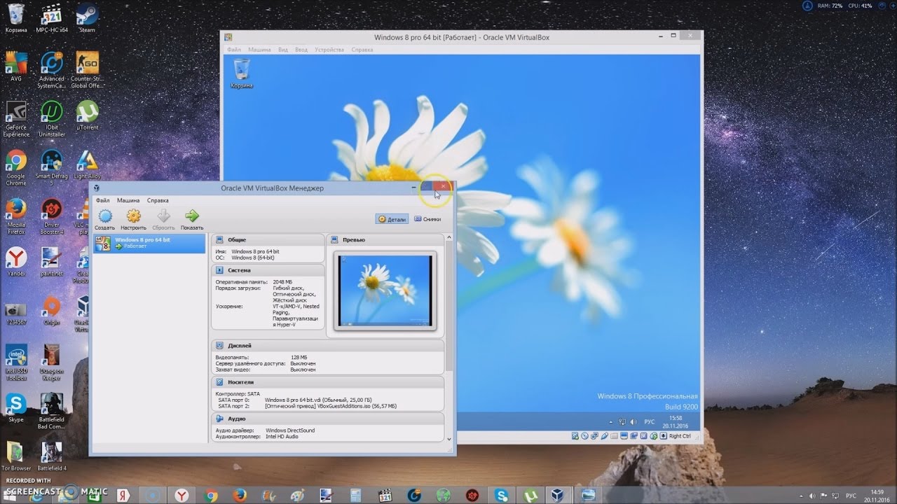Select the Origin desktop icon

pyautogui.click(x=51, y=311)
